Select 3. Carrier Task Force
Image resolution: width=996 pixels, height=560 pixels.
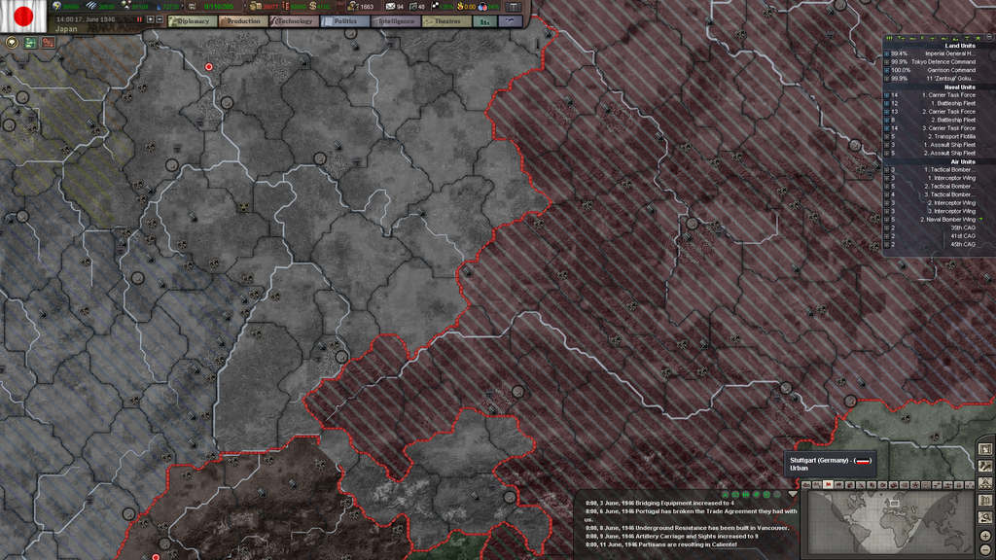[948, 128]
